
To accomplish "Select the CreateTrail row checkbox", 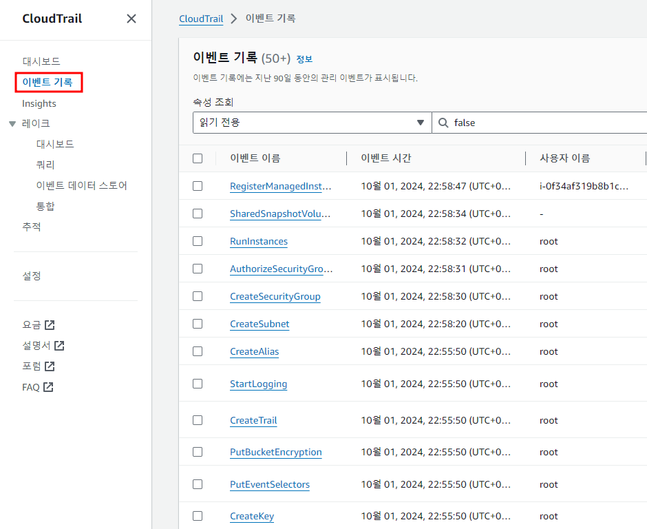I will 198,420.
